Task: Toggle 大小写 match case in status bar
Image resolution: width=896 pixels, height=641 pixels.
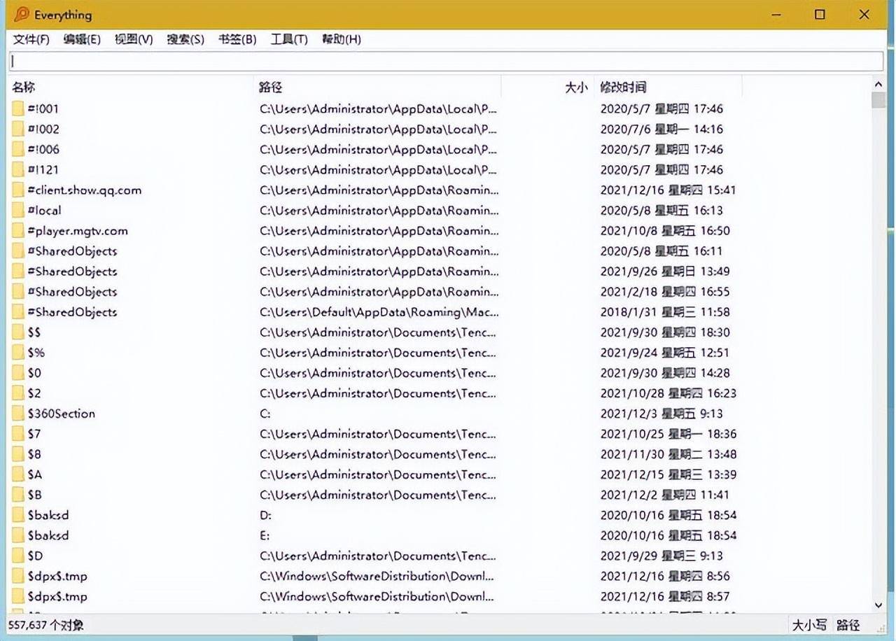Action: click(808, 625)
